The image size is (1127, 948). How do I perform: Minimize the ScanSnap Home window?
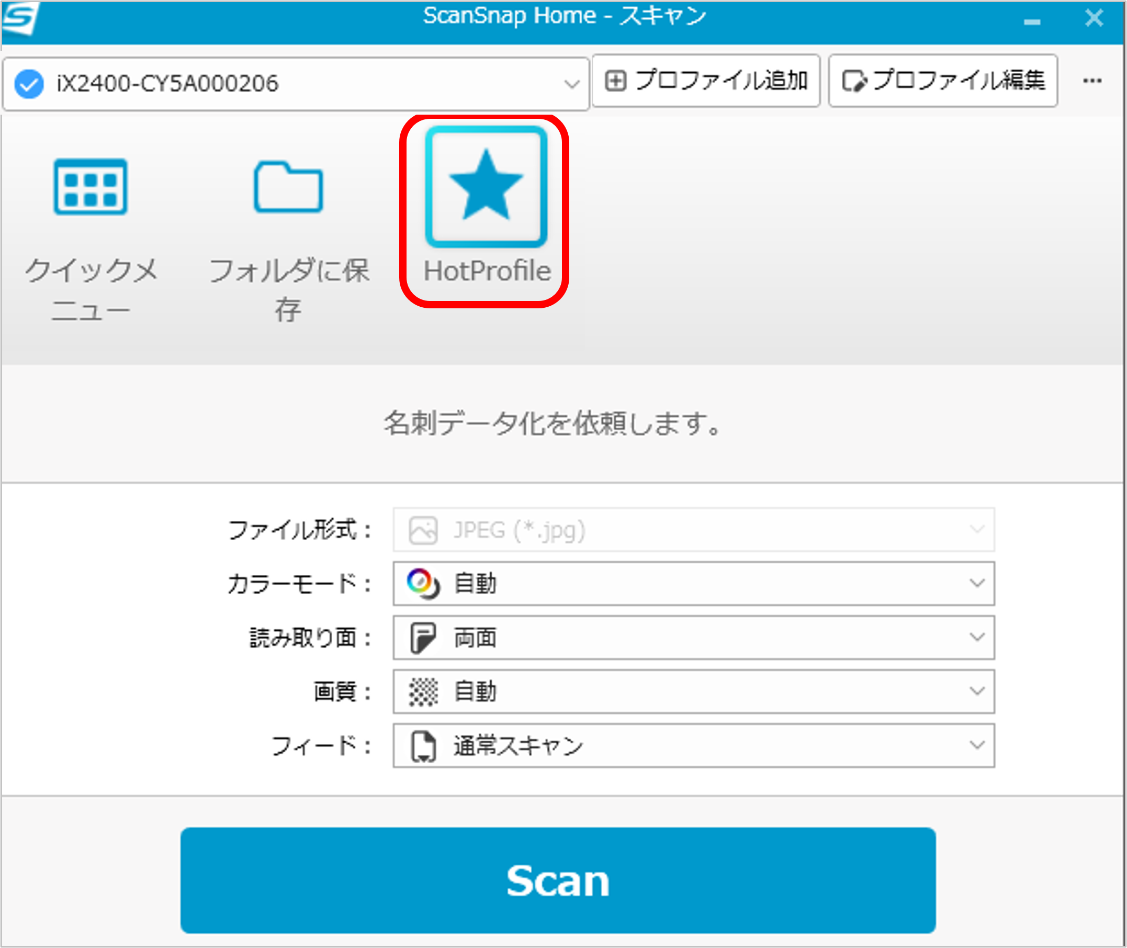[1031, 21]
